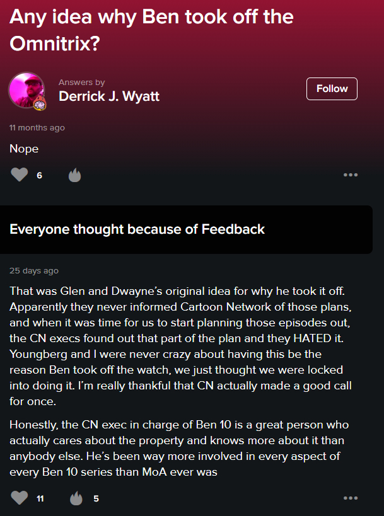Open the "Everyone thought because of Feedback" question

(x=137, y=229)
